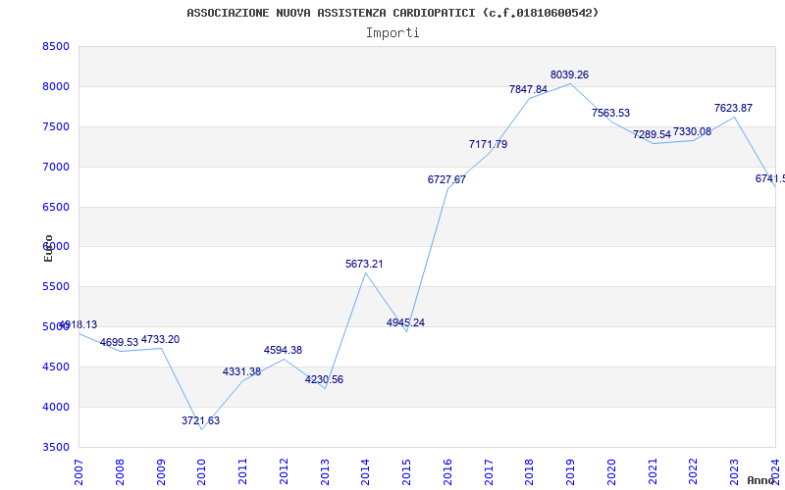Click y-axis tick label 8000

pyautogui.click(x=56, y=86)
